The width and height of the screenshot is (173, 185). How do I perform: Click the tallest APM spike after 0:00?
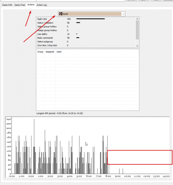34,146
